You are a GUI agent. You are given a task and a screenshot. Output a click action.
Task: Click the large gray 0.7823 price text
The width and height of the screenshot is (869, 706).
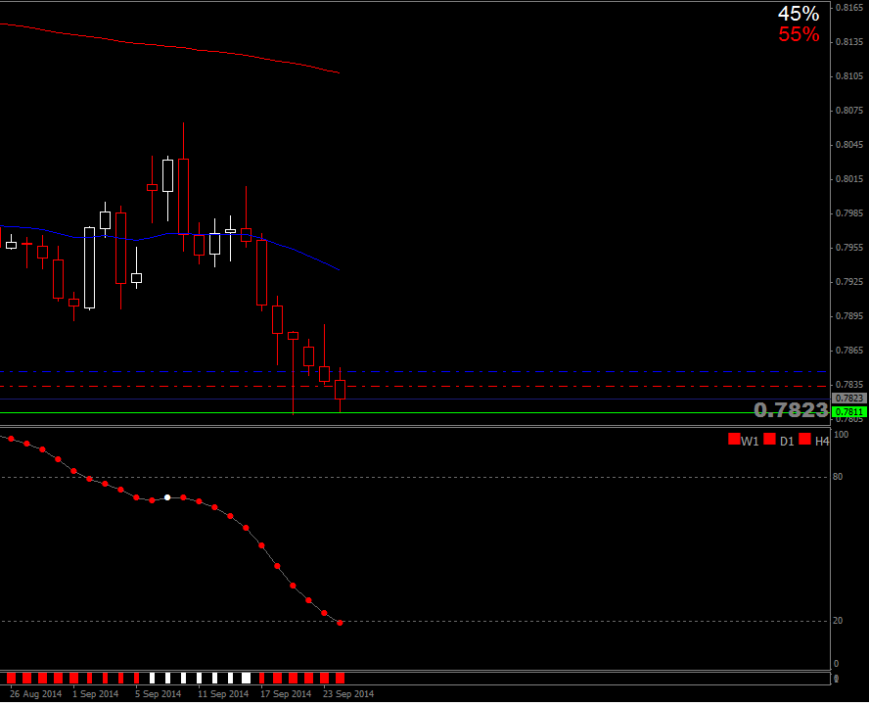pos(791,410)
